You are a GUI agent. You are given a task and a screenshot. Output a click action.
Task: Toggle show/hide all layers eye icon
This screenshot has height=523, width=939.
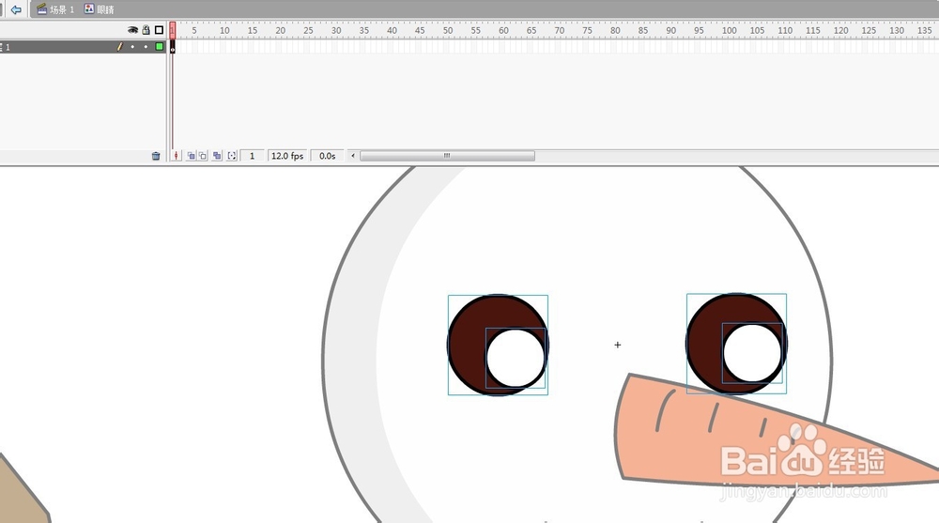[x=133, y=30]
